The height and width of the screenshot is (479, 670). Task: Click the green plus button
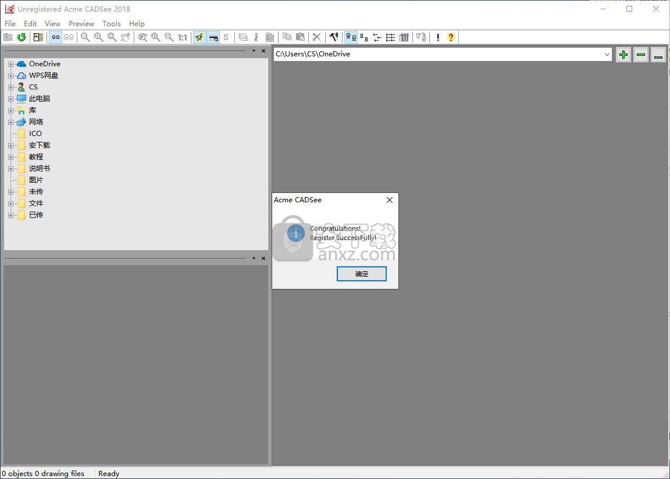pos(623,55)
